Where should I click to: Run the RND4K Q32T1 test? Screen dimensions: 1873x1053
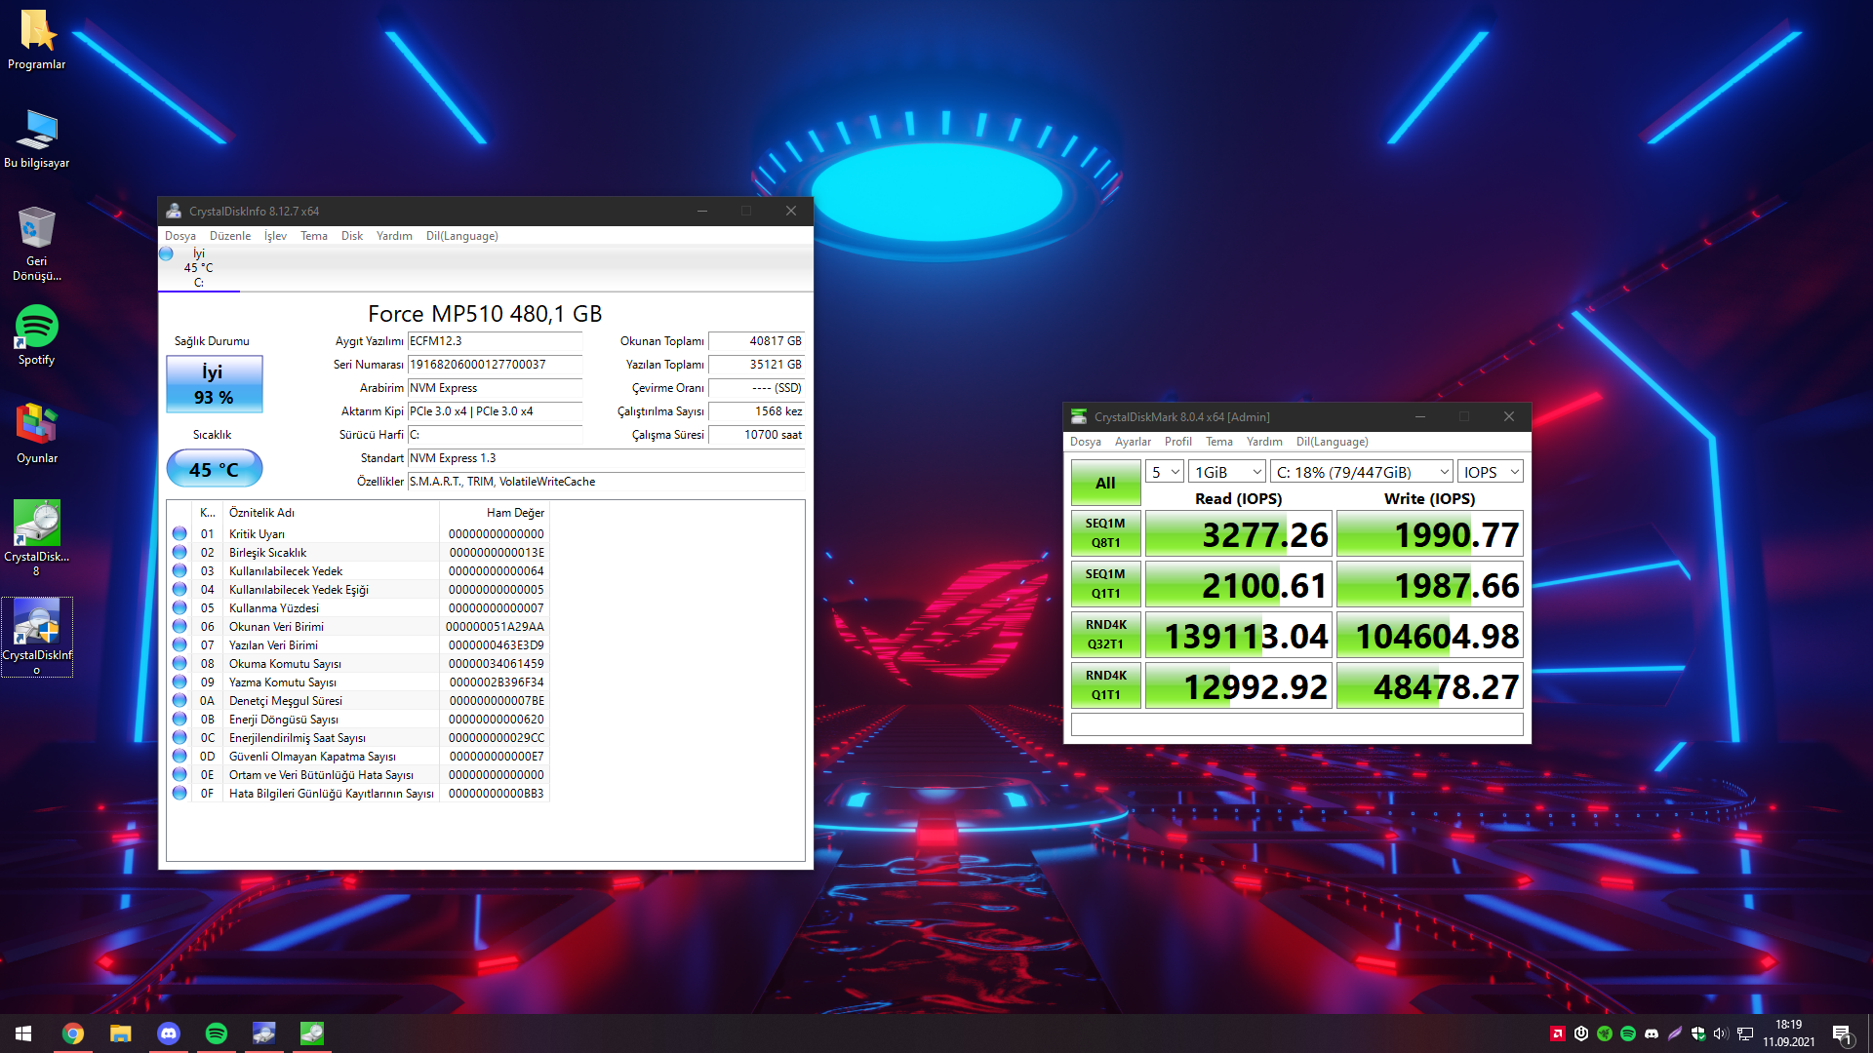click(1105, 635)
